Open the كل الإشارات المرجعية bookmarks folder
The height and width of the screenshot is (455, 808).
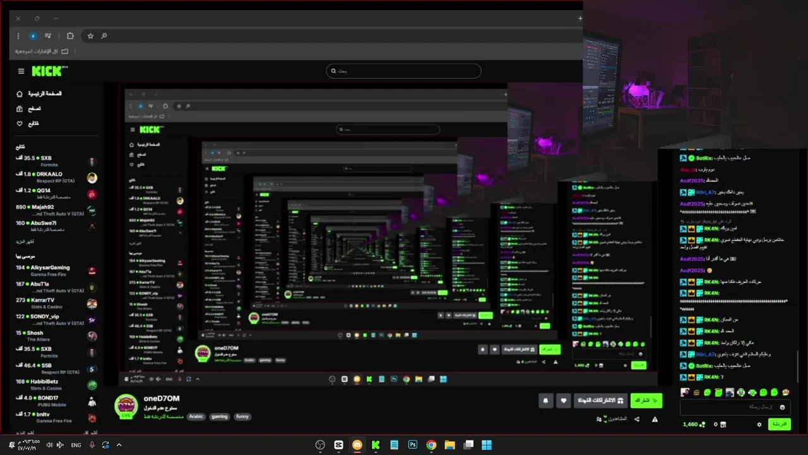(x=42, y=51)
